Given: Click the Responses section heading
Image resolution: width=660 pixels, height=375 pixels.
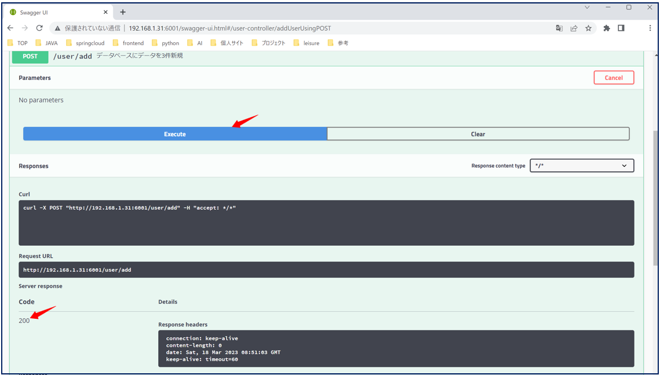Looking at the screenshot, I should click(33, 166).
